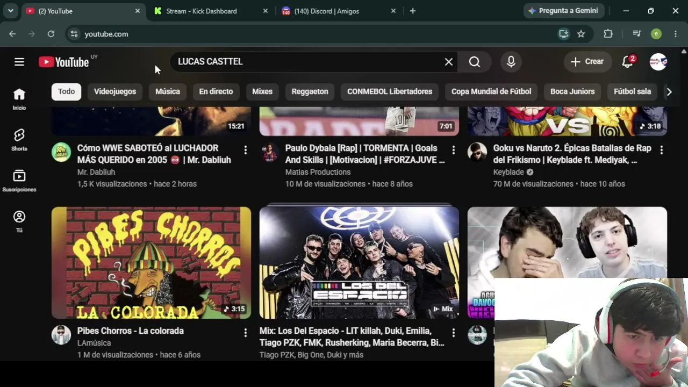
Task: Select the Música filter chip
Action: [168, 91]
